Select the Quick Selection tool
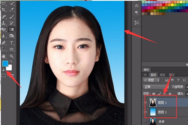188x125 pixels. [x=12, y=3]
